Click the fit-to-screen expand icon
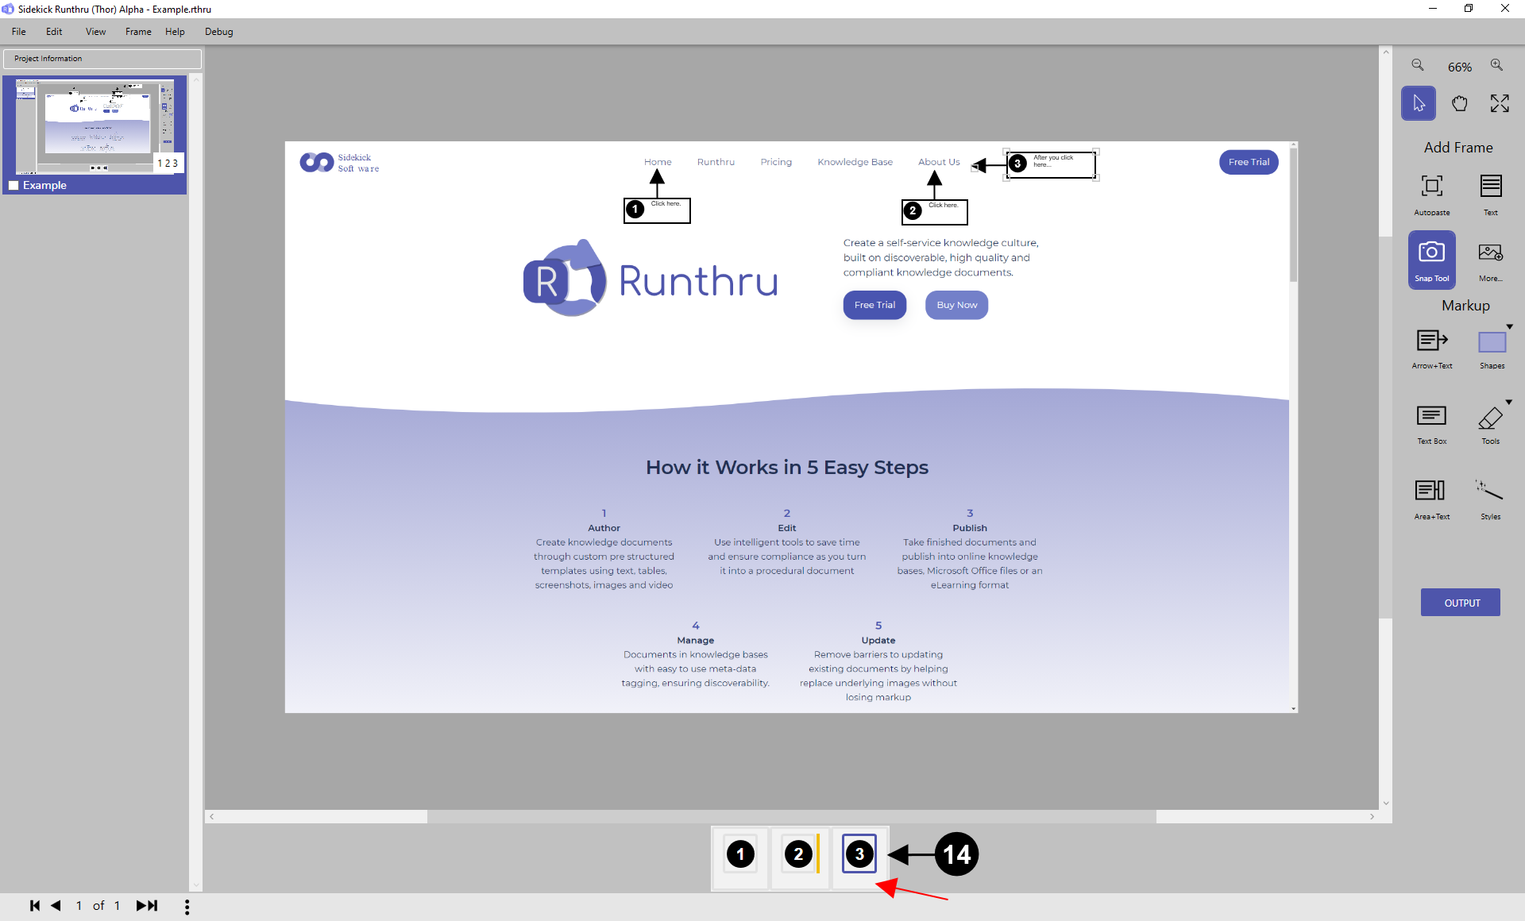 (x=1500, y=103)
